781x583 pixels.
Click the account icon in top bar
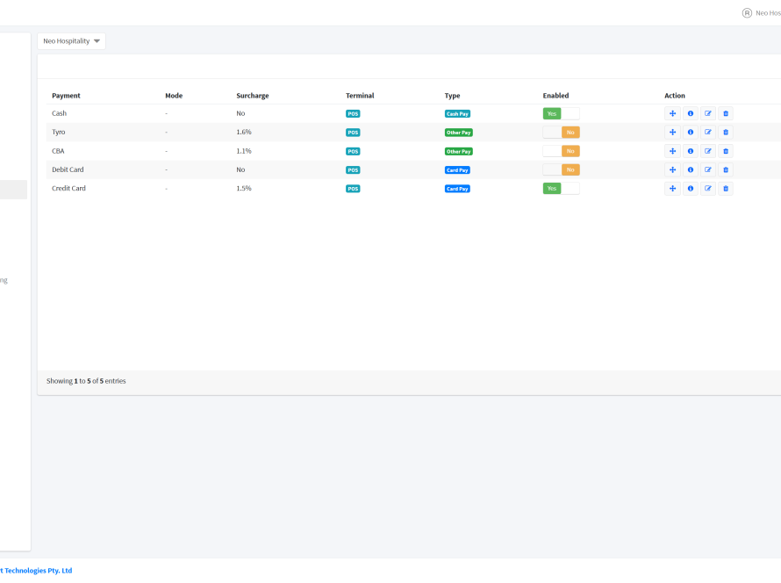coord(747,13)
